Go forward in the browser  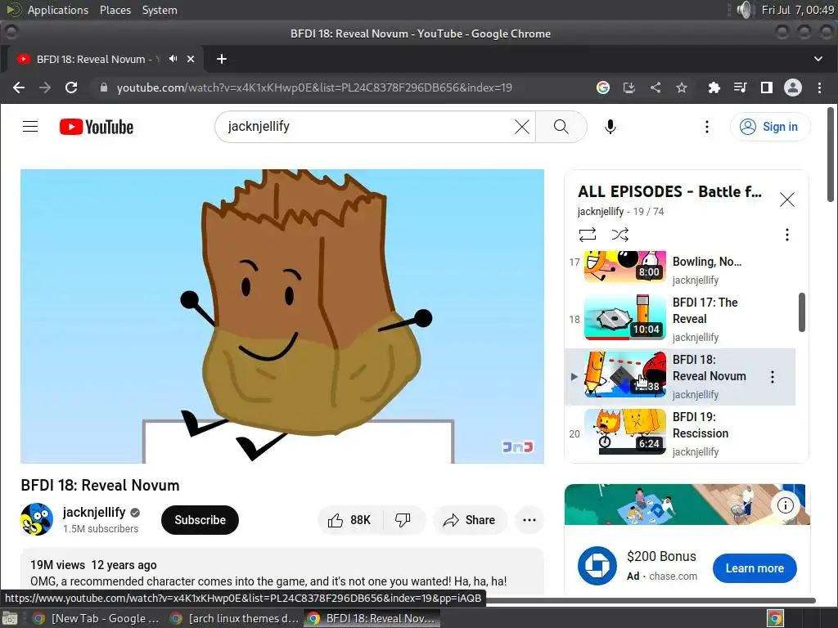coord(45,87)
